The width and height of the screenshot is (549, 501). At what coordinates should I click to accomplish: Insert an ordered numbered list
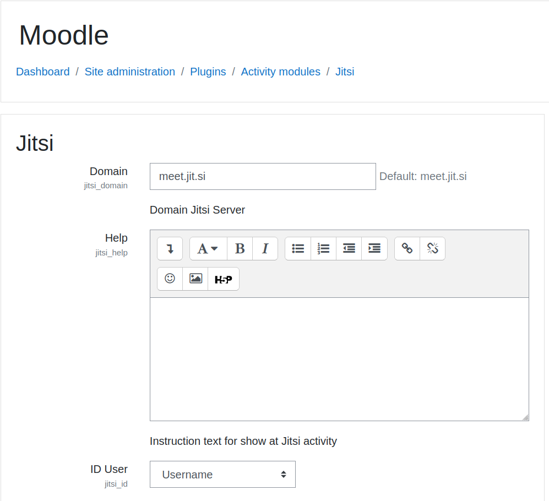coord(323,249)
